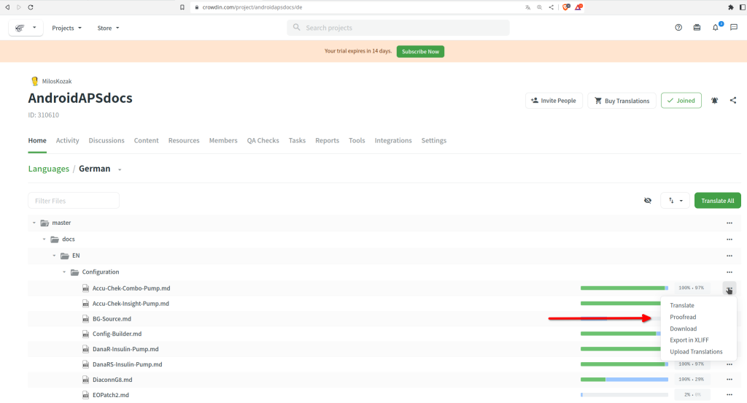The image size is (747, 403).
Task: Go to the Content tab
Action: (146, 141)
